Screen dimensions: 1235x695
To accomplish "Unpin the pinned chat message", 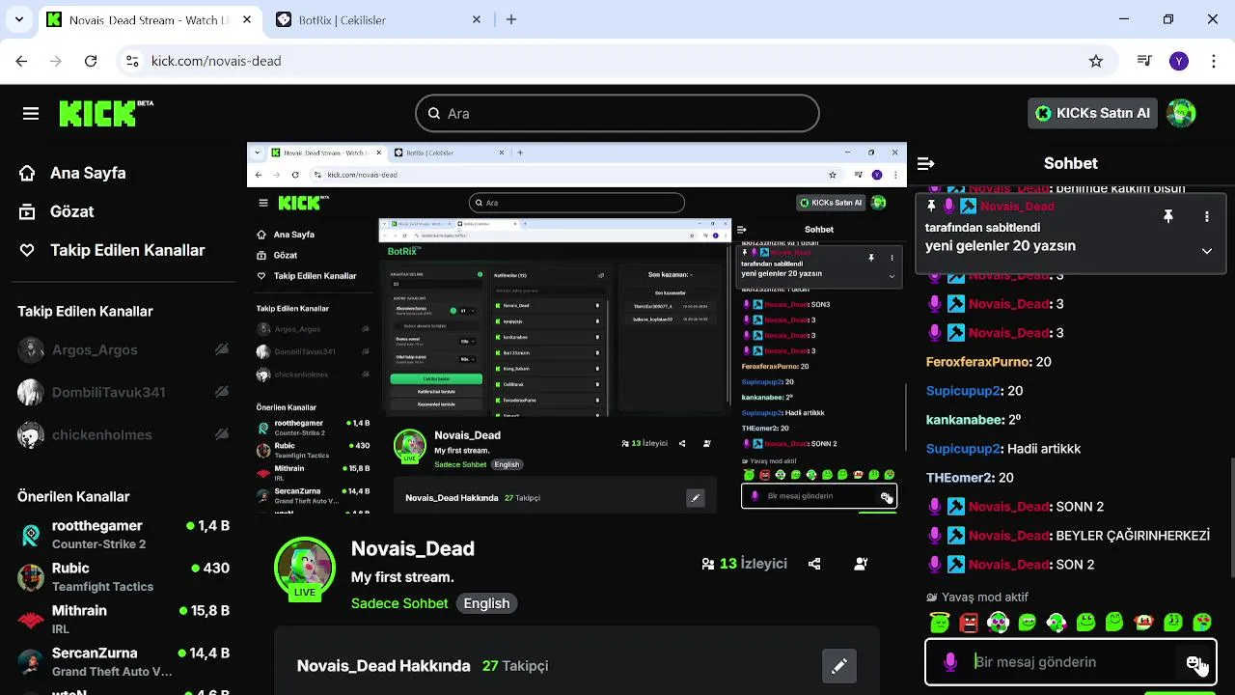I will (1167, 217).
